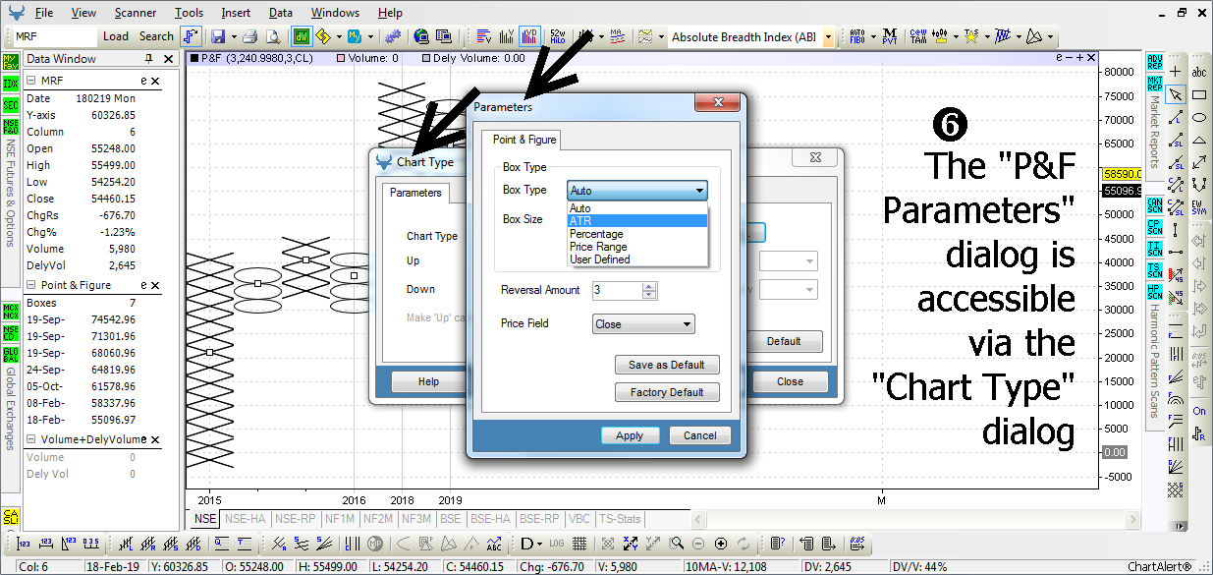Viewport: 1213px width, 575px height.
Task: Click the Load button beside symbol box
Action: coord(116,36)
